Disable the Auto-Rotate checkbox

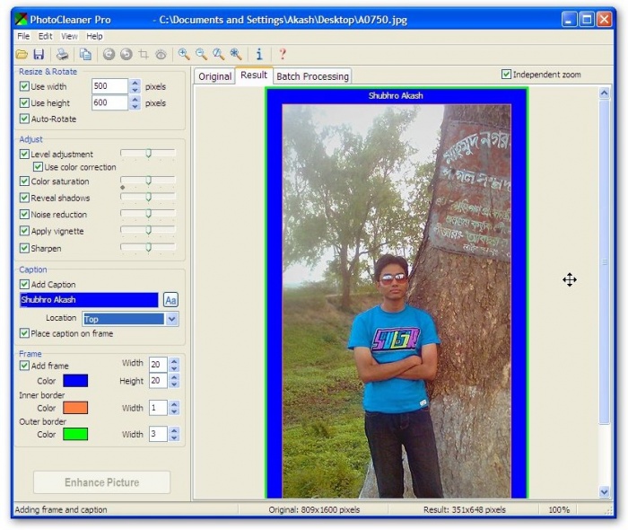coord(25,119)
